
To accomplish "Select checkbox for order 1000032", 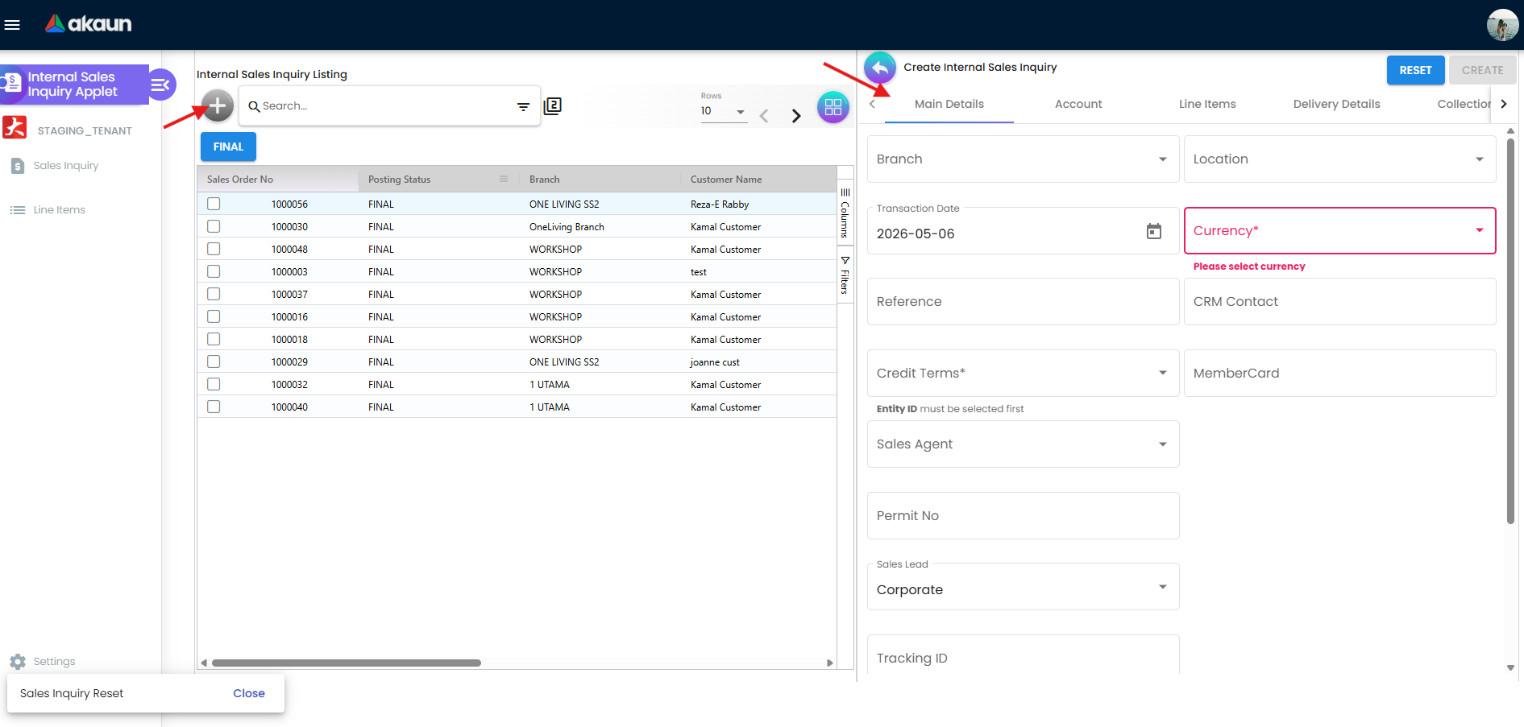I will tap(214, 384).
